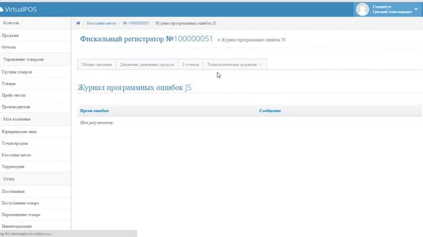The width and height of the screenshot is (423, 237).
Task: Click the home icon in breadcrumbs
Action: click(78, 23)
